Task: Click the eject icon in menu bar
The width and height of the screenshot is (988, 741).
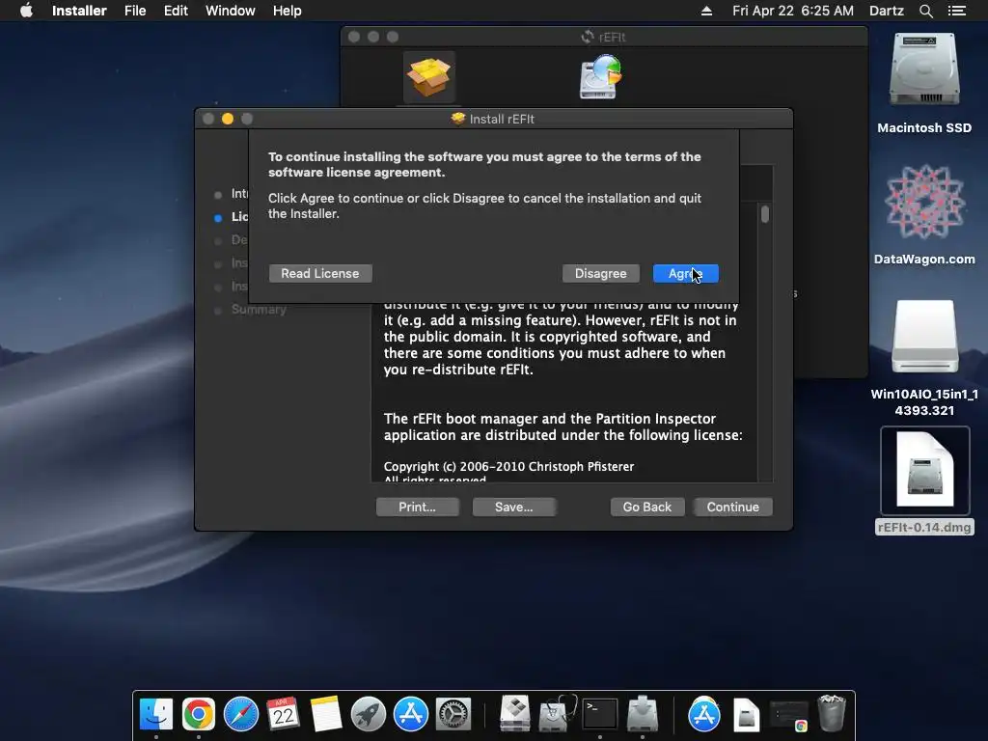Action: click(x=706, y=11)
